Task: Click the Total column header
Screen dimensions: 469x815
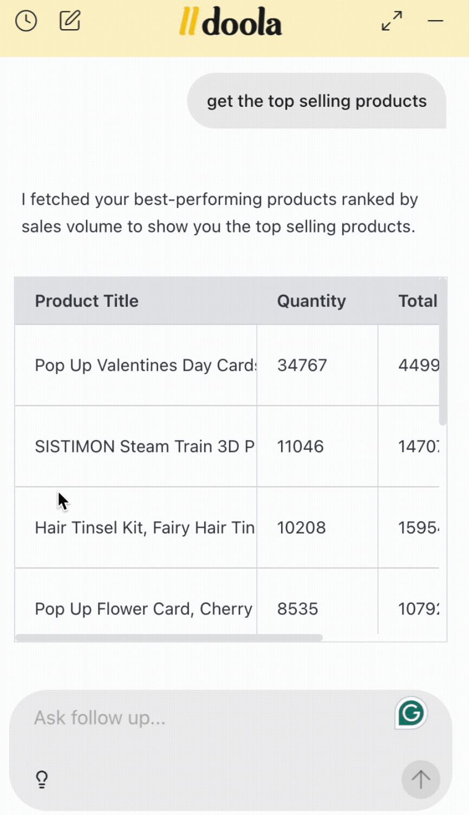Action: 418,301
